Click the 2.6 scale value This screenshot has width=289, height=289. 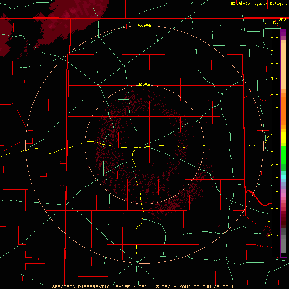[275, 165]
